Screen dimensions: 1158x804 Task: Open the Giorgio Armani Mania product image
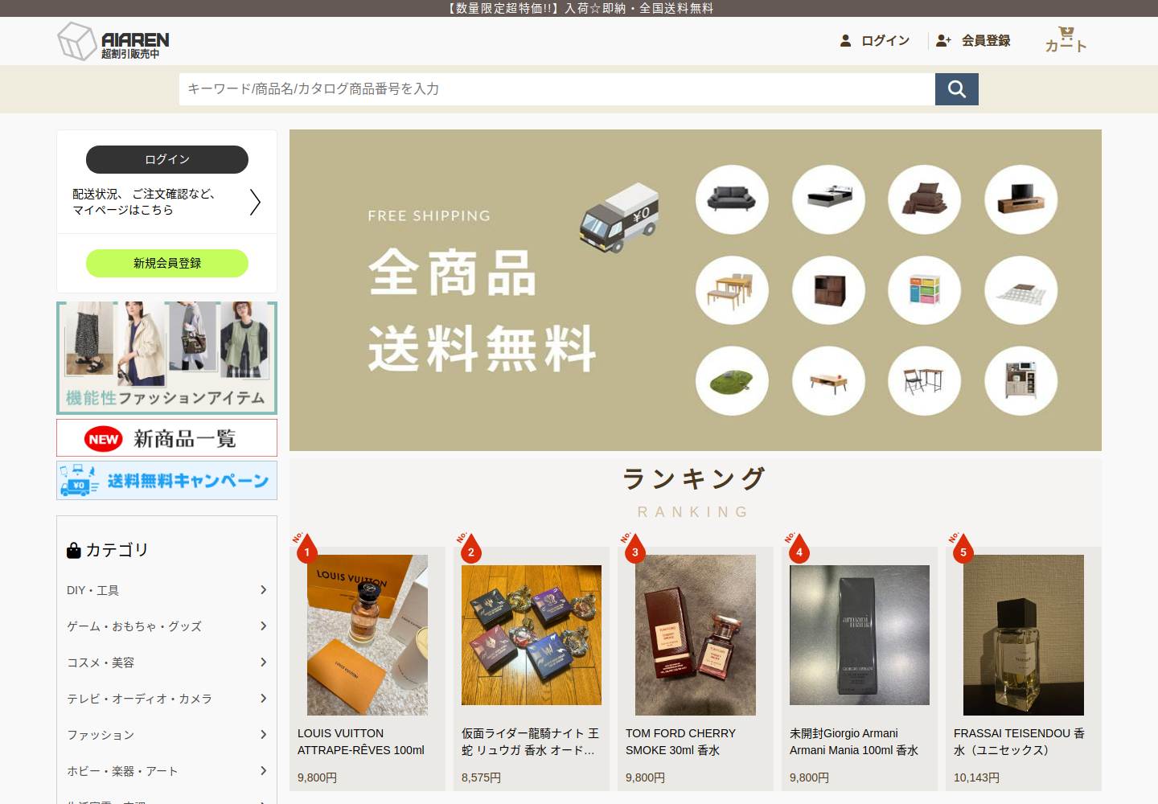tap(860, 635)
